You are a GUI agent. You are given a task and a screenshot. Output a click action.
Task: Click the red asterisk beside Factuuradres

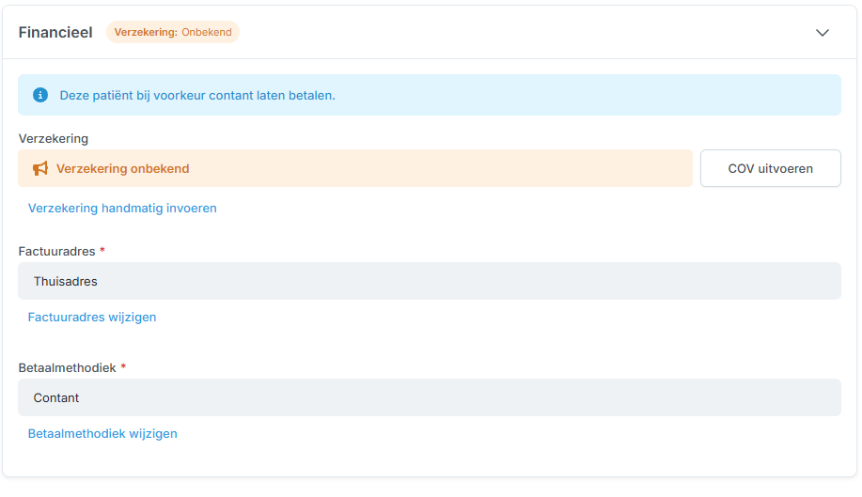click(102, 252)
